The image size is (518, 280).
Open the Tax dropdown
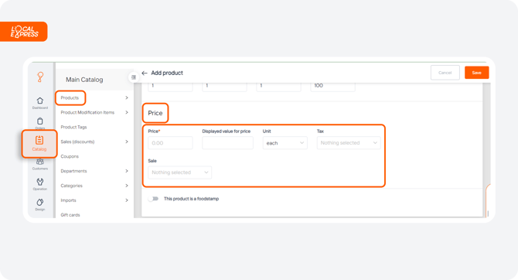pyautogui.click(x=349, y=143)
